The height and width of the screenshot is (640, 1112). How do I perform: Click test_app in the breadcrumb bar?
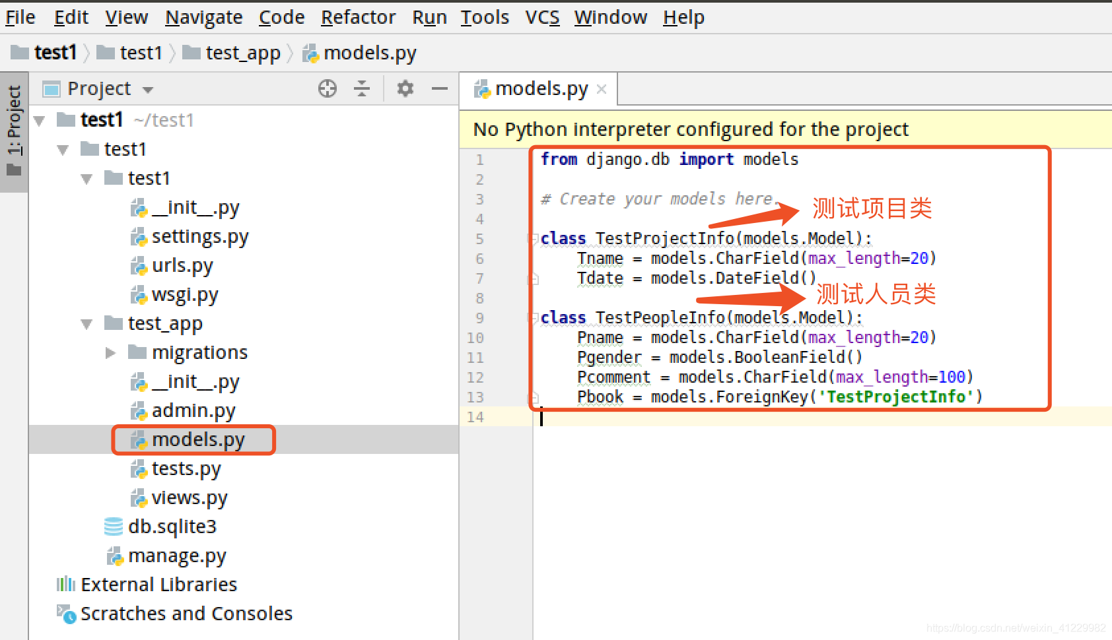[232, 52]
